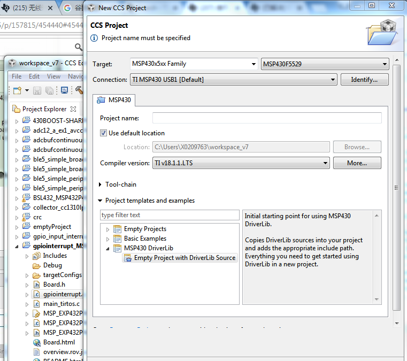Select the emptyProject project
Viewport: 407px width, 361px height.
[x=52, y=227]
